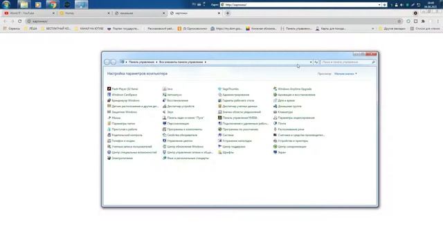The width and height of the screenshot is (443, 249).
Task: Open SageThumbs item
Action: (228, 89)
